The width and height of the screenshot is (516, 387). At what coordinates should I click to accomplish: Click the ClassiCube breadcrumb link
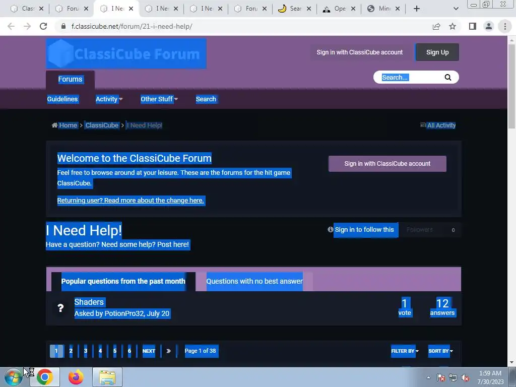tap(102, 125)
